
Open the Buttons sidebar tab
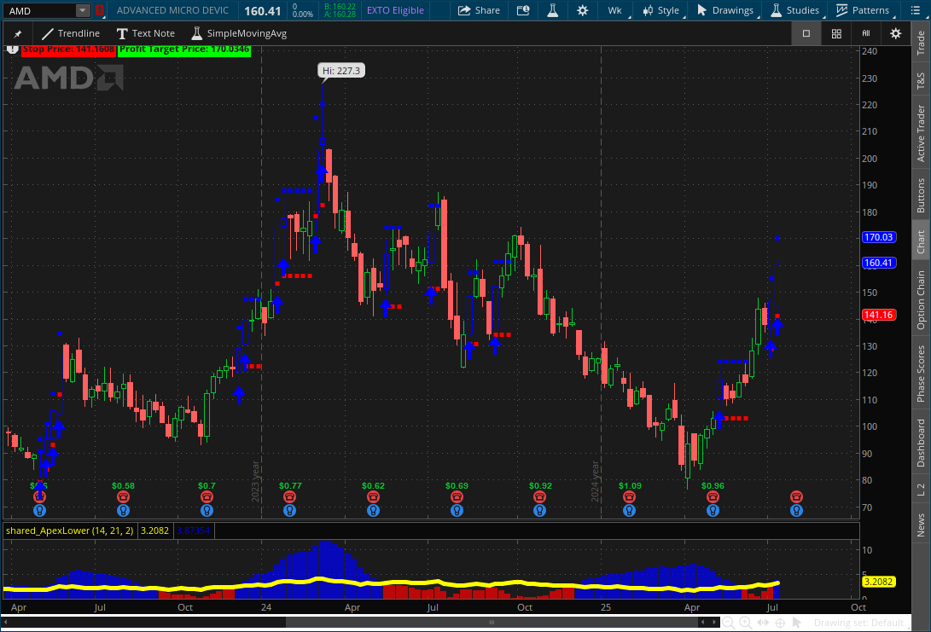point(921,196)
